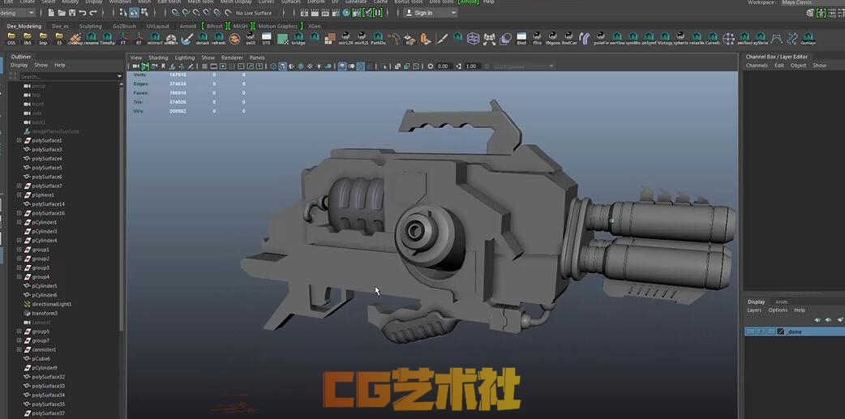
Task: Click the Save Scene icon
Action: coord(72,12)
